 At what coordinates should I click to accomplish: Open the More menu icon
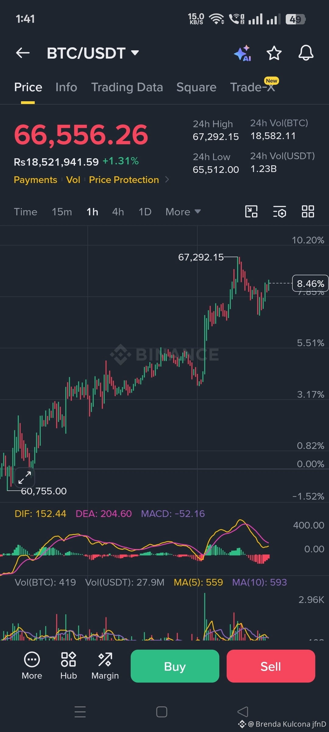pyautogui.click(x=32, y=665)
